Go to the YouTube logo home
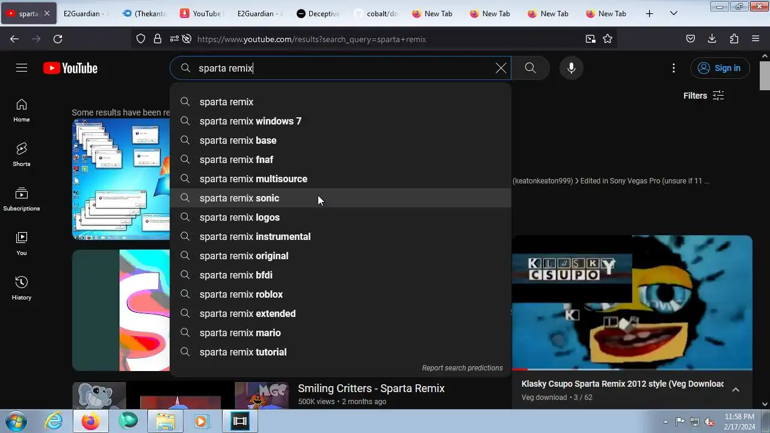Screen dimensions: 770x433 click(70, 68)
